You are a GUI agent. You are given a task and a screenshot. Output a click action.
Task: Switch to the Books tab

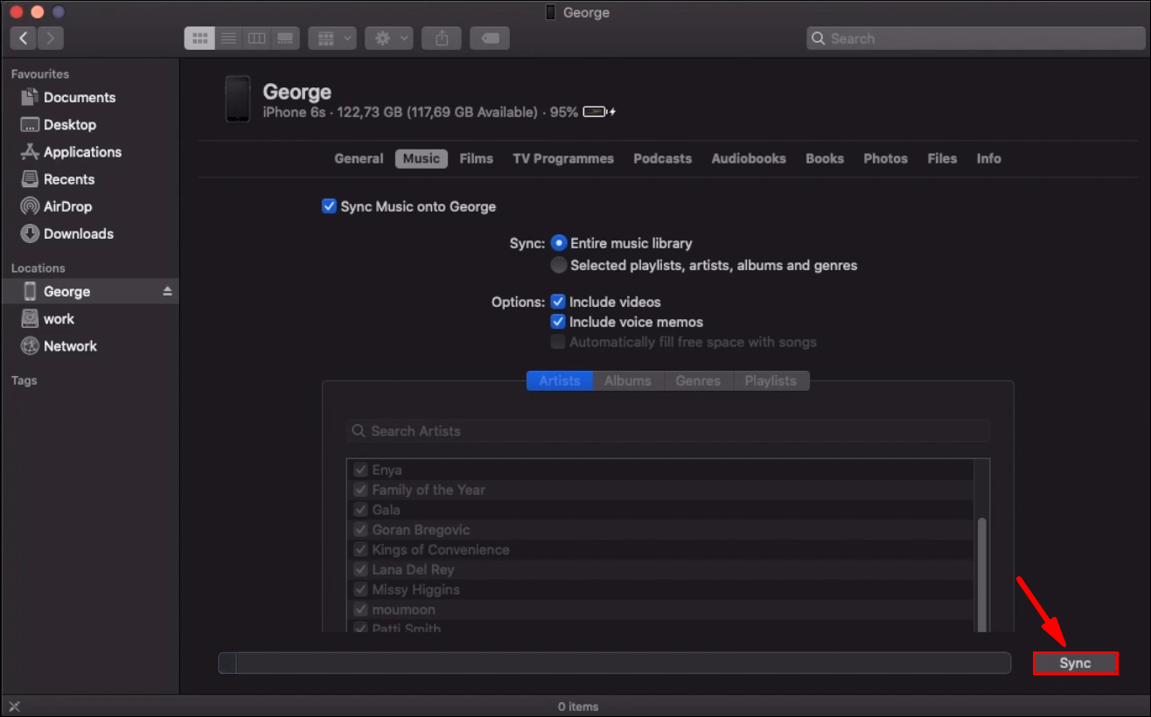click(x=825, y=158)
